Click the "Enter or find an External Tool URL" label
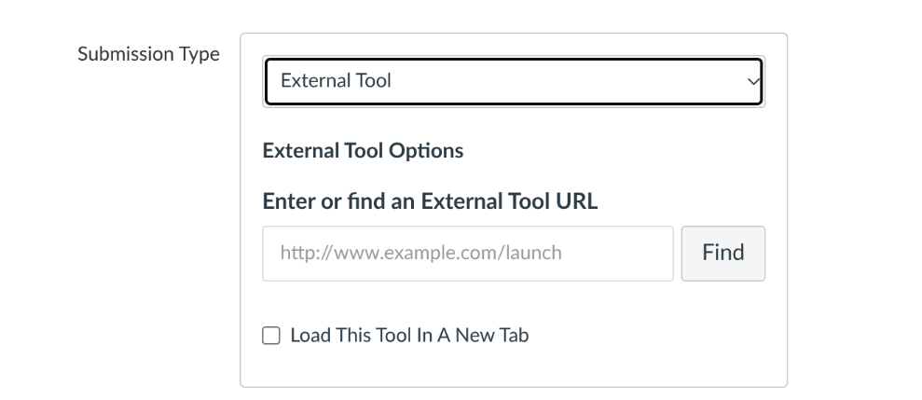Screen dimensions: 922x400 (x=430, y=200)
